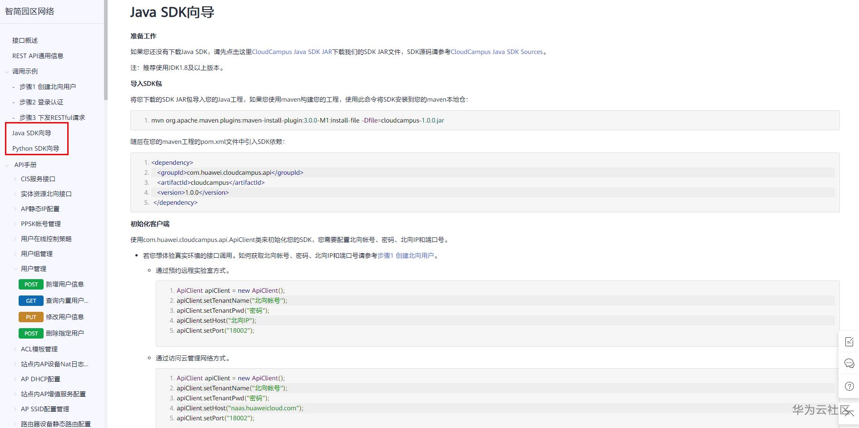Go to 步骤1 创建北向用户 sidebar entry

48,87
